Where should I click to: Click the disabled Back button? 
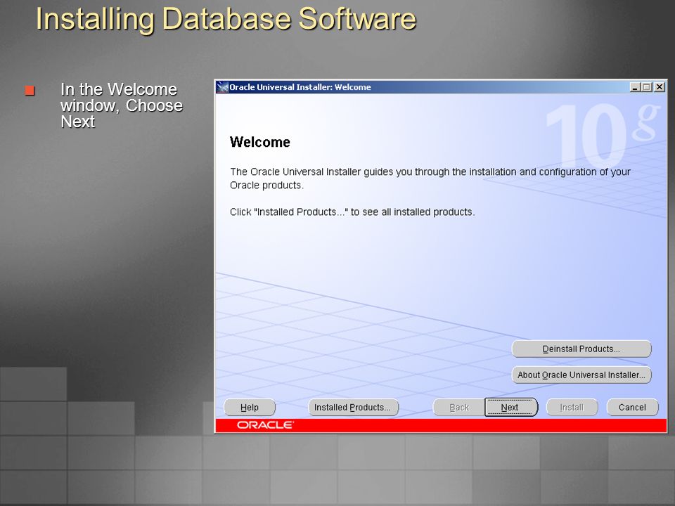coord(459,407)
